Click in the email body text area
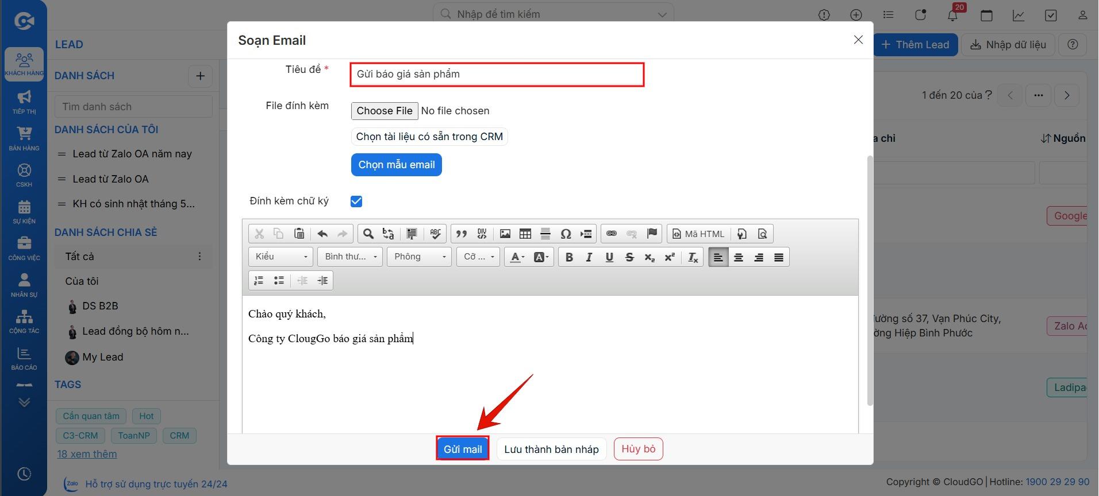The height and width of the screenshot is (496, 1099). click(550, 365)
